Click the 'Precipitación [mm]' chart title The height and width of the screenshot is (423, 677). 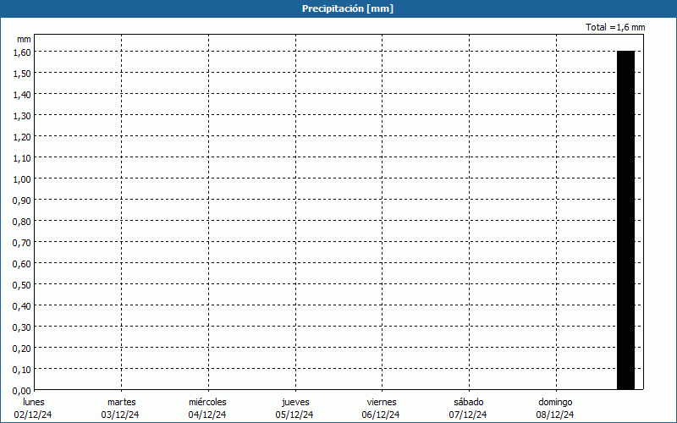[348, 8]
